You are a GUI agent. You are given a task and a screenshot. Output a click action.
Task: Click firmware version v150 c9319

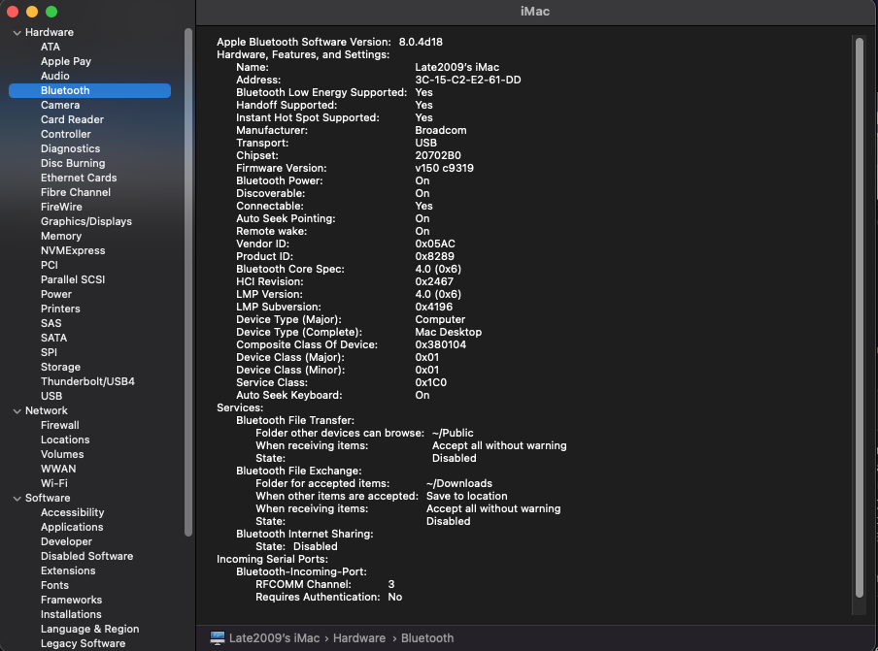click(x=444, y=169)
